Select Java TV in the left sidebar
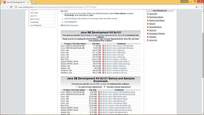The width and height of the screenshot is (204, 115). (33, 16)
